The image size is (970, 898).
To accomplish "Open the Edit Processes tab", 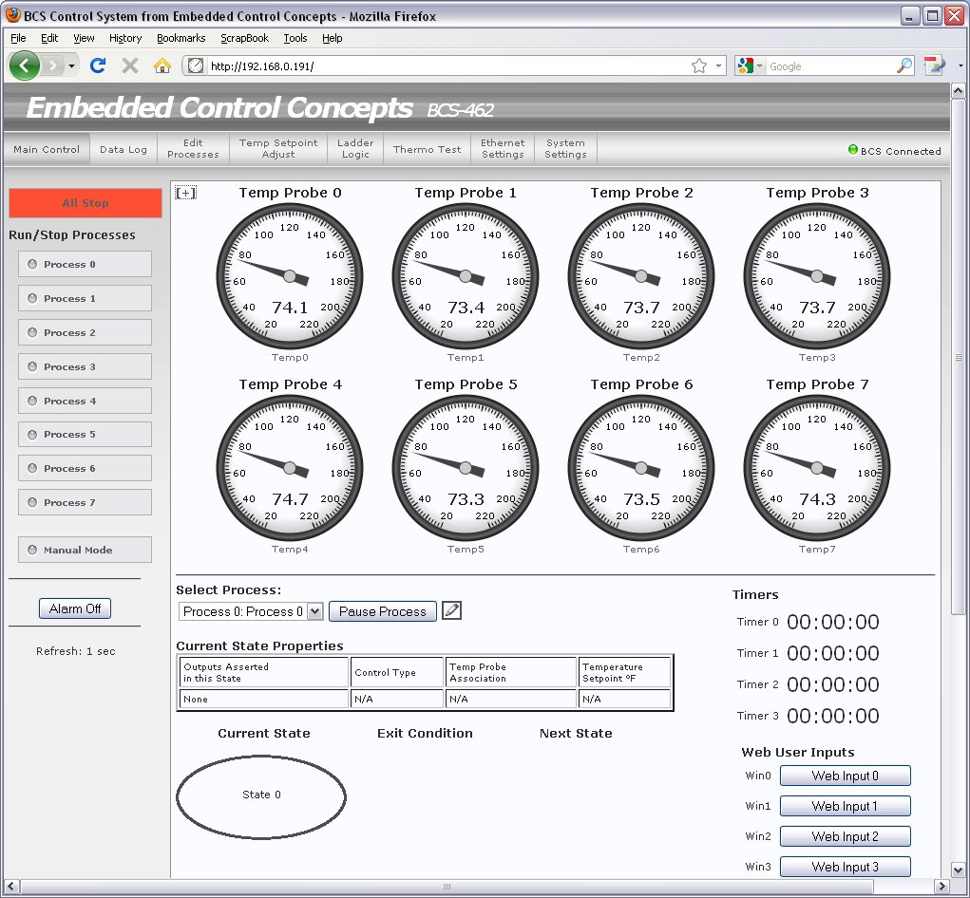I will 193,149.
